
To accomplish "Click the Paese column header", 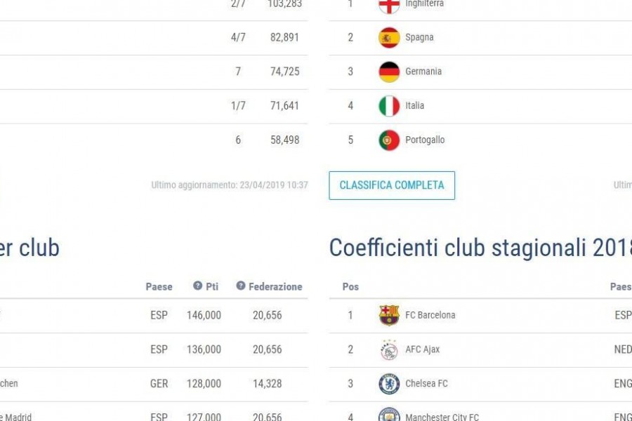I will (x=159, y=286).
